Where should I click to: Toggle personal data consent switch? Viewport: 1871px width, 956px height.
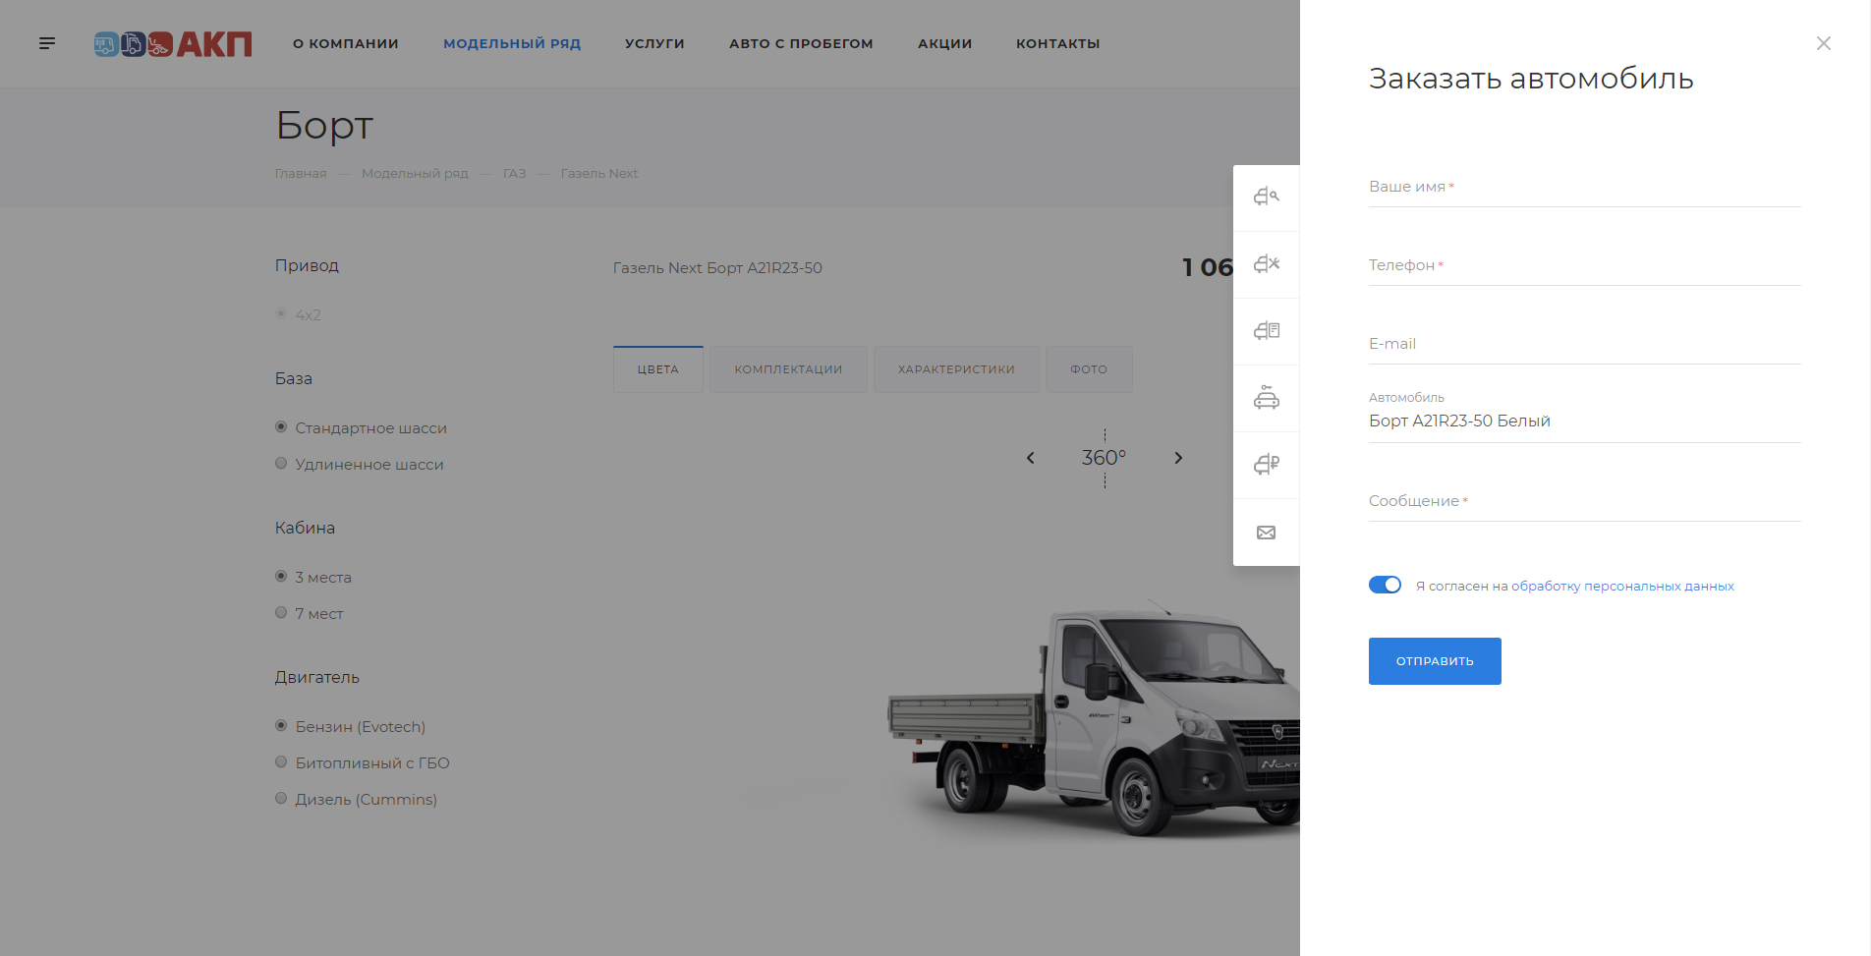point(1385,585)
